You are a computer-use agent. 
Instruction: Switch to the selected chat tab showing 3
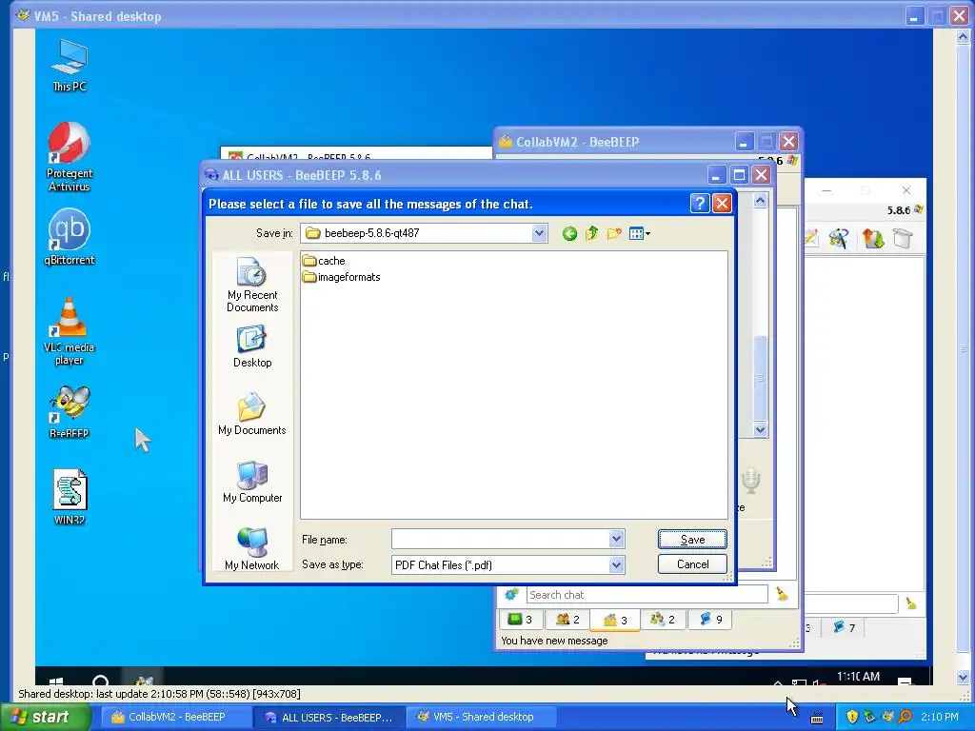[615, 620]
